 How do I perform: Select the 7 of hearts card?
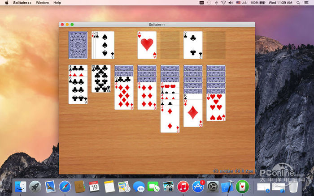(216, 107)
